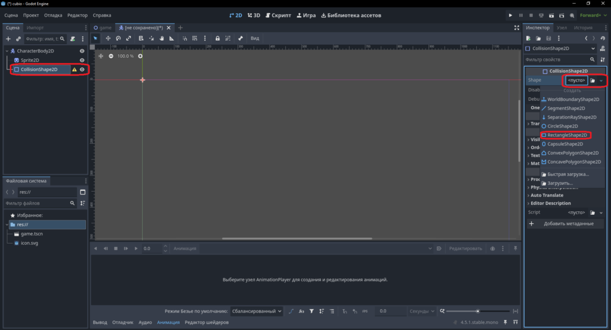This screenshot has height=330, width=611.
Task: Collapse the CharacterBody2D tree node
Action: coord(7,51)
